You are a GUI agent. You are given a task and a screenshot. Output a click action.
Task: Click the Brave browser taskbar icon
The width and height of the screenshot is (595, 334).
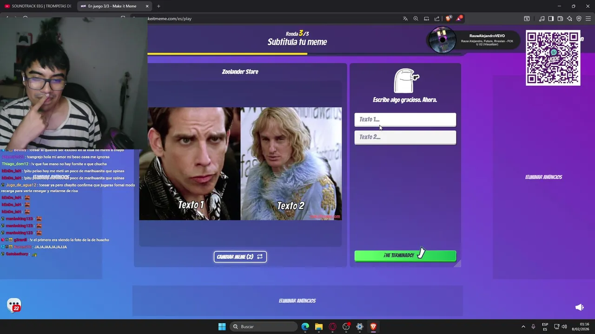[373, 327]
